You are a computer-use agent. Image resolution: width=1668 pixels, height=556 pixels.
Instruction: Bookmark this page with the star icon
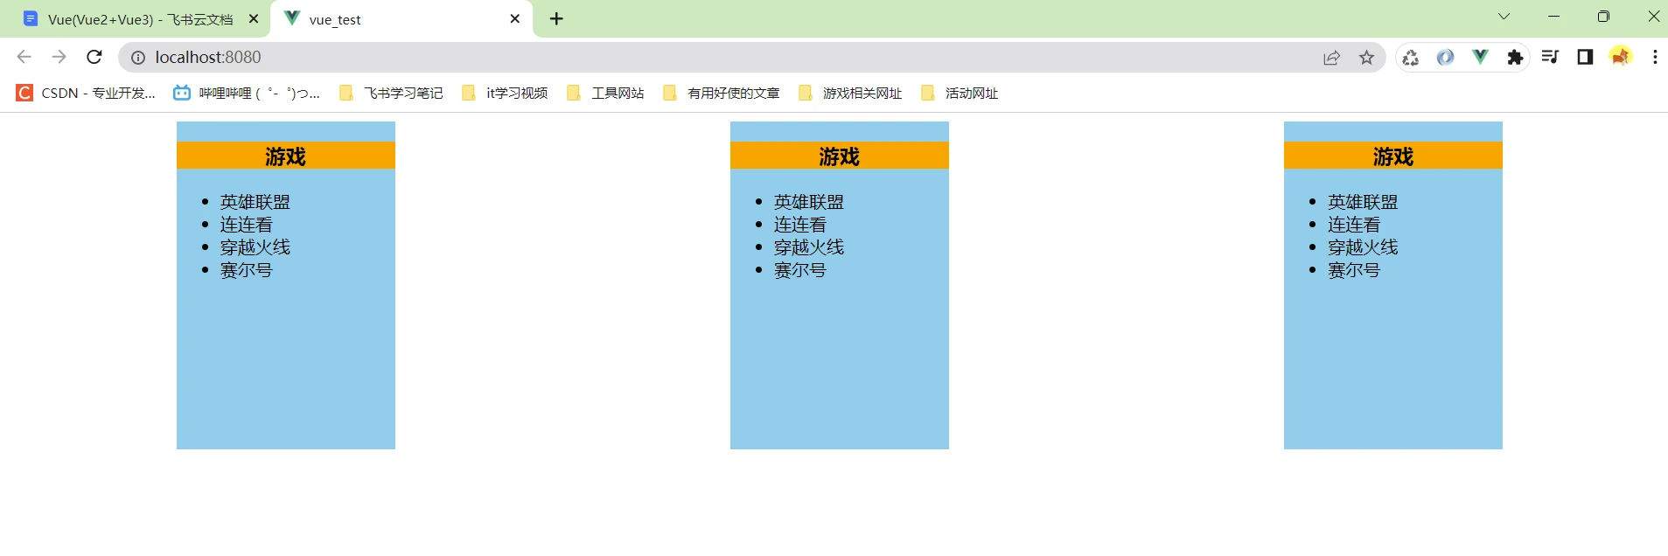[x=1366, y=58]
